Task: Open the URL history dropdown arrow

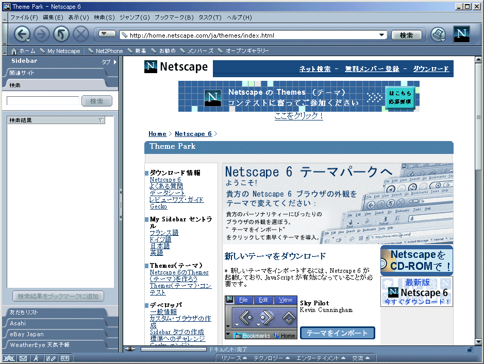Action: [x=381, y=35]
